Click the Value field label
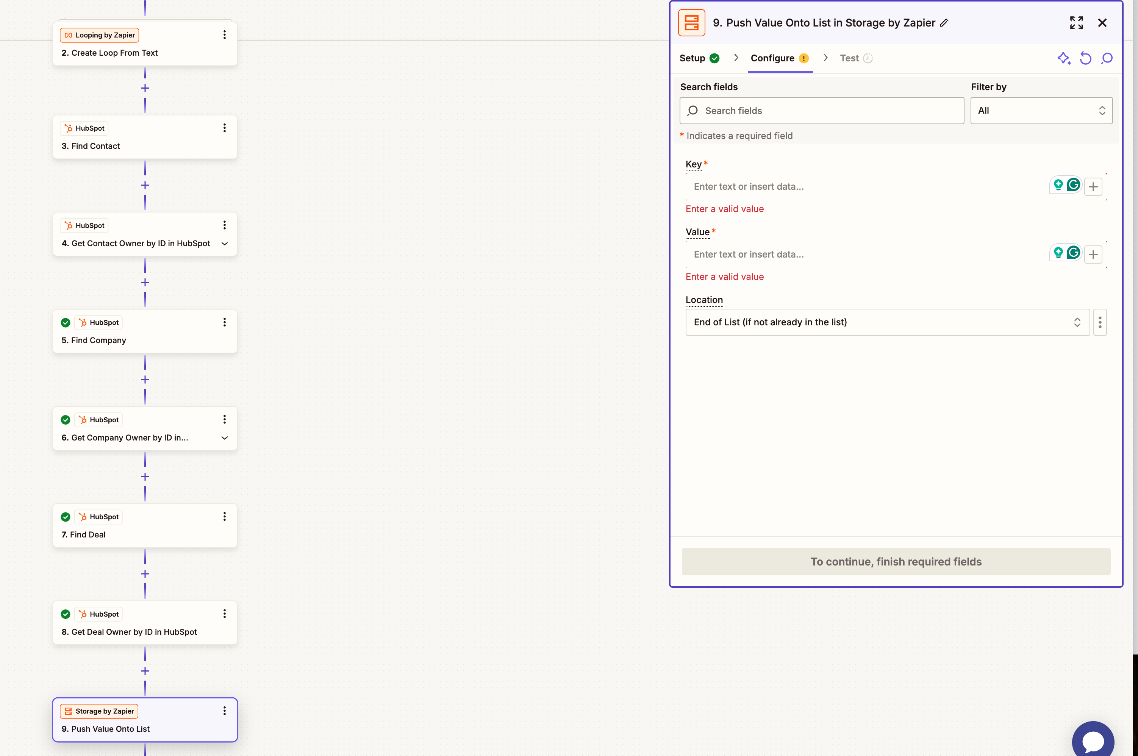The height and width of the screenshot is (756, 1138). point(697,233)
